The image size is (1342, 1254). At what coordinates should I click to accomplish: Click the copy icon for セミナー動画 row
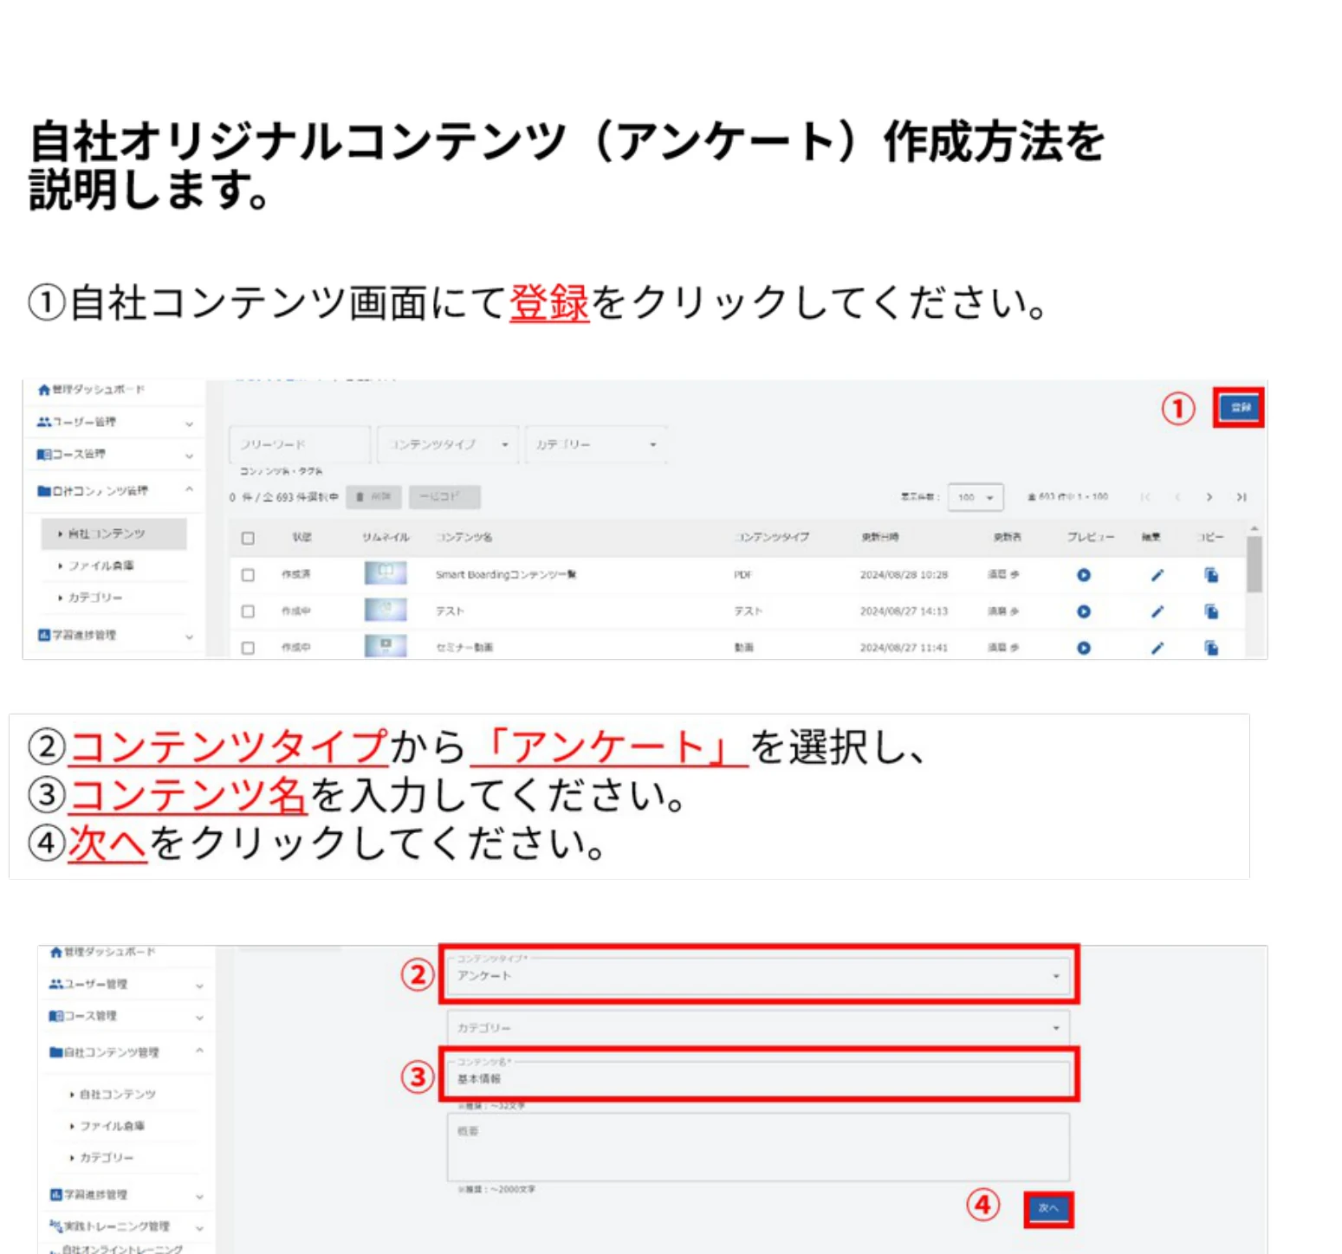point(1211,648)
